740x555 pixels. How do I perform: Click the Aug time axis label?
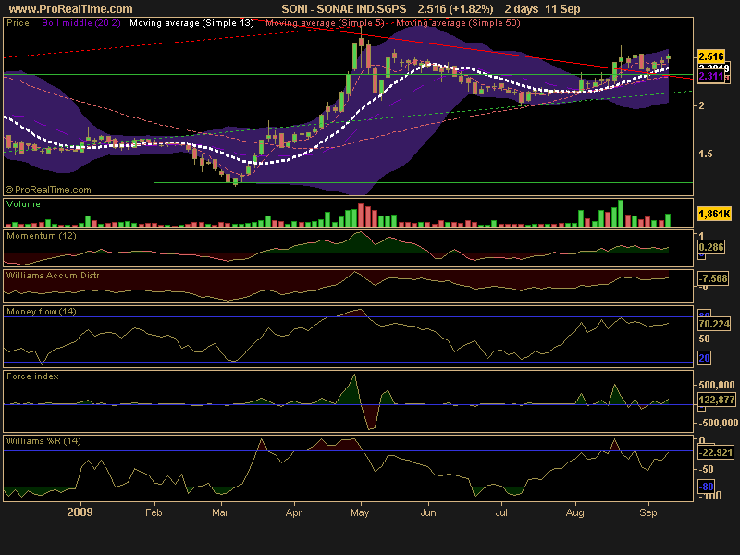[x=574, y=513]
